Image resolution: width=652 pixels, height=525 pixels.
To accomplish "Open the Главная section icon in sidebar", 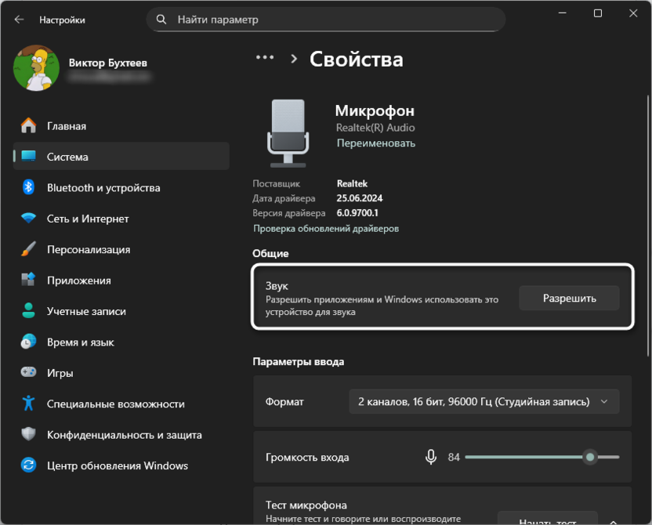I will click(29, 125).
